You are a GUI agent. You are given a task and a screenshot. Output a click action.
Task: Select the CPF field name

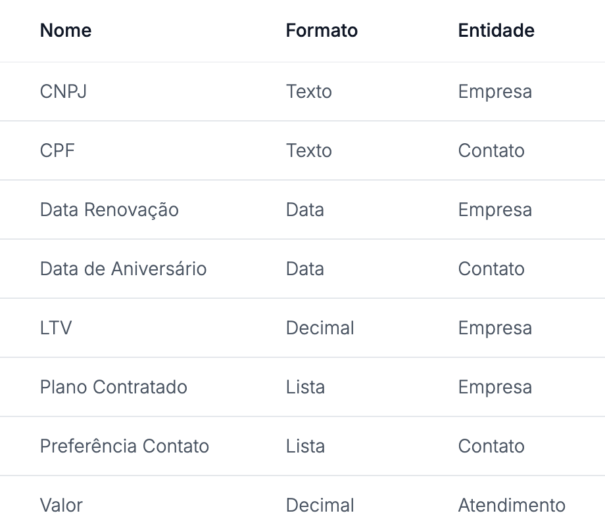[57, 150]
